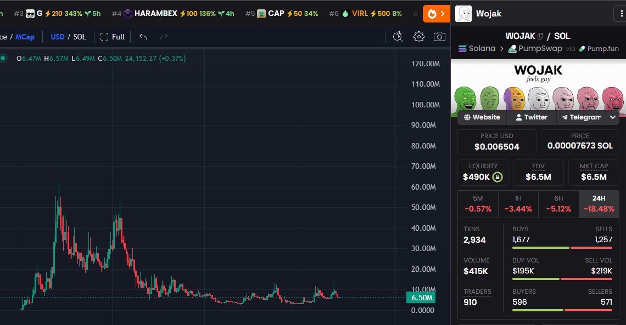Open trending #6 VIRL token
This screenshot has width=626, height=325.
365,14
